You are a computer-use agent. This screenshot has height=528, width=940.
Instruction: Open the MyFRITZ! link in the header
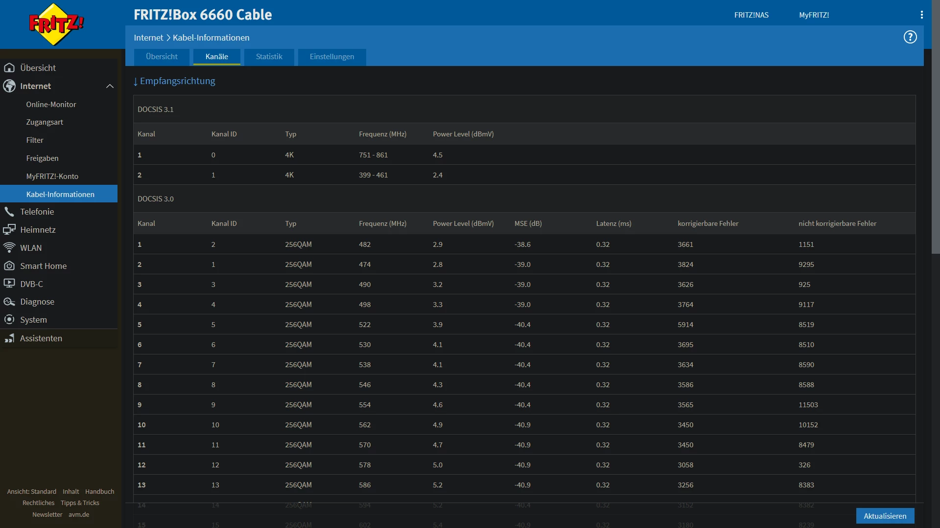[x=814, y=15]
